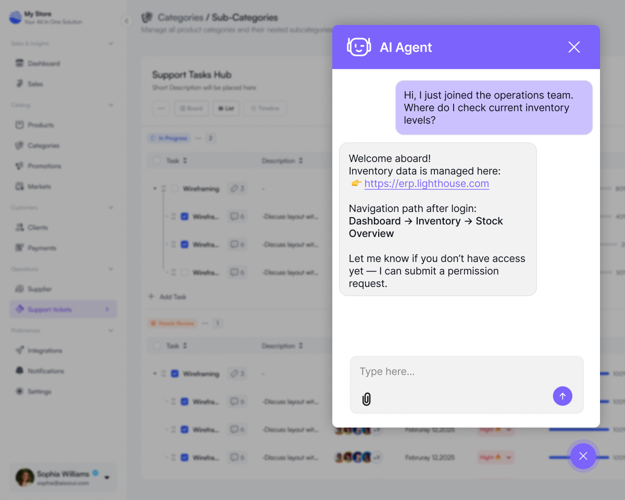The height and width of the screenshot is (500, 625).
Task: Collapse the Sales & Insights sidebar group
Action: pyautogui.click(x=110, y=43)
